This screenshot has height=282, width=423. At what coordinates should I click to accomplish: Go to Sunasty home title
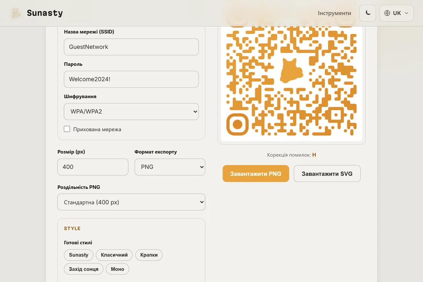(45, 13)
